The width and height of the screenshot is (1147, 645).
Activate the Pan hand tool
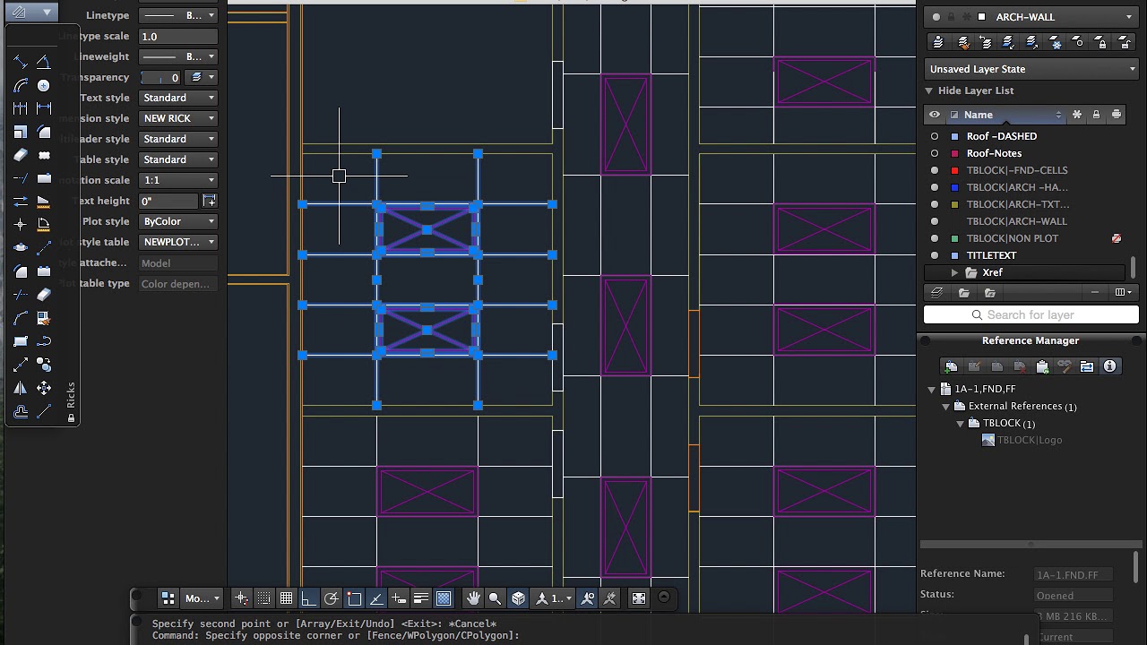coord(473,598)
